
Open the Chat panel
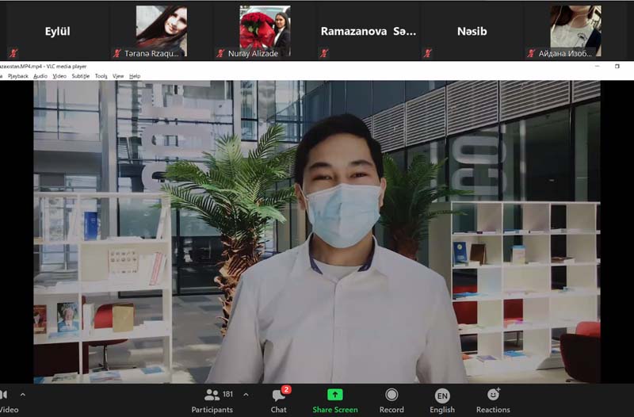[x=279, y=399]
